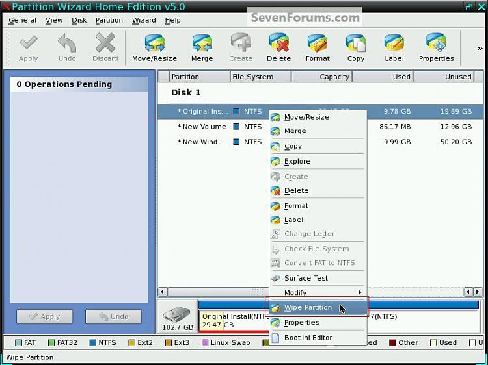
Task: Choose Copy from the context menu
Action: pos(318,146)
